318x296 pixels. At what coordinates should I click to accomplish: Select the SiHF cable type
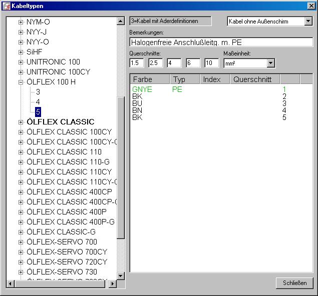pyautogui.click(x=34, y=52)
